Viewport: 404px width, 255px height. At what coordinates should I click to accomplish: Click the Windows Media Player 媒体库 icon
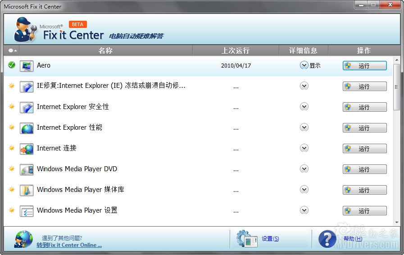click(27, 190)
